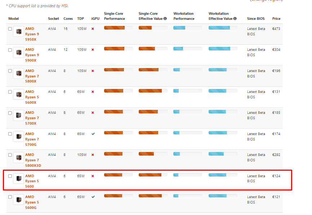Tick the checkbox for AMD Ryzen 5 5600
The image size is (312, 215).
click(10, 176)
